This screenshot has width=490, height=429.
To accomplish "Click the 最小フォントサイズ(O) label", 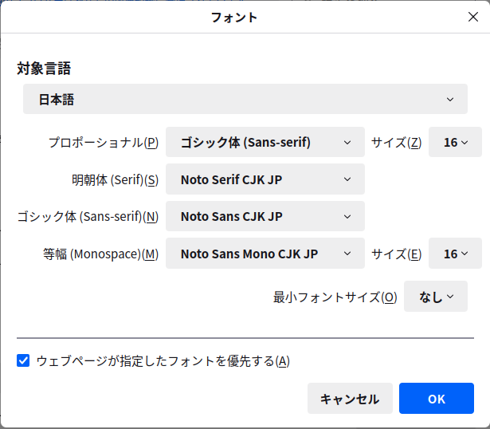I will click(x=335, y=297).
